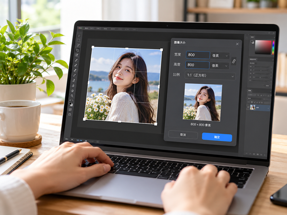Select the Rectangular Marquee tool

[x=78, y=40]
